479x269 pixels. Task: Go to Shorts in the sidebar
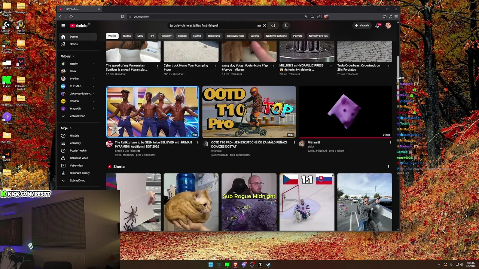point(78,44)
